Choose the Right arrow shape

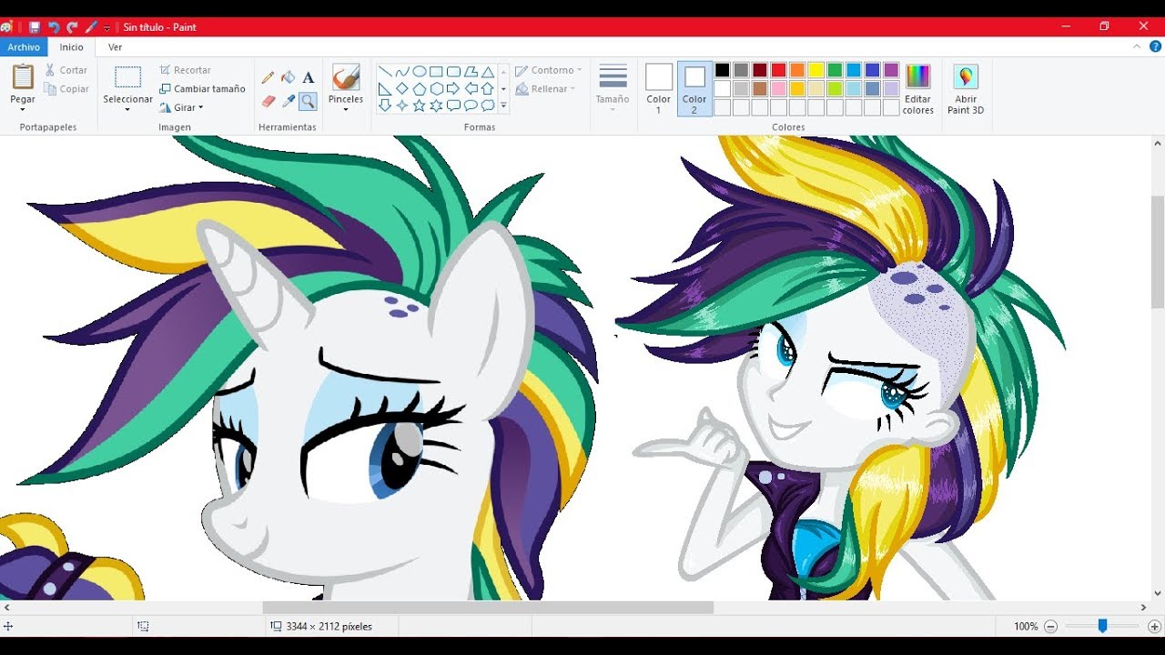coord(453,89)
